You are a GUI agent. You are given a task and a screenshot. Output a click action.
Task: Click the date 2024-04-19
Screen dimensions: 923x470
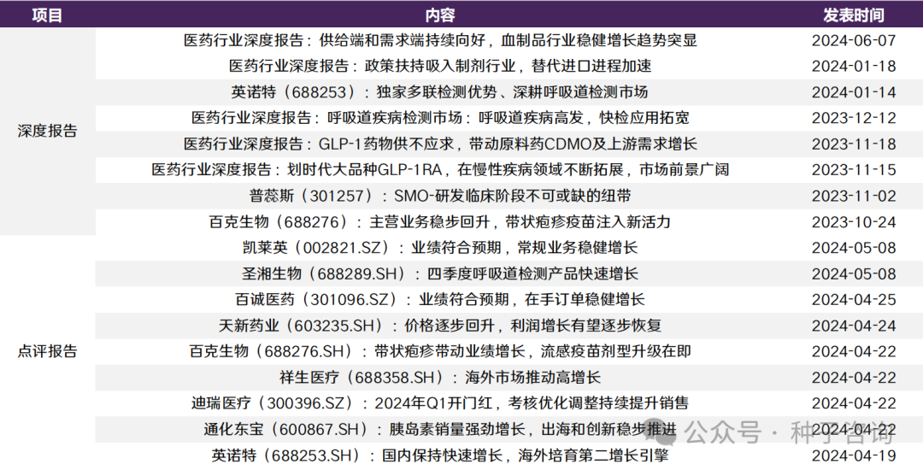(854, 455)
